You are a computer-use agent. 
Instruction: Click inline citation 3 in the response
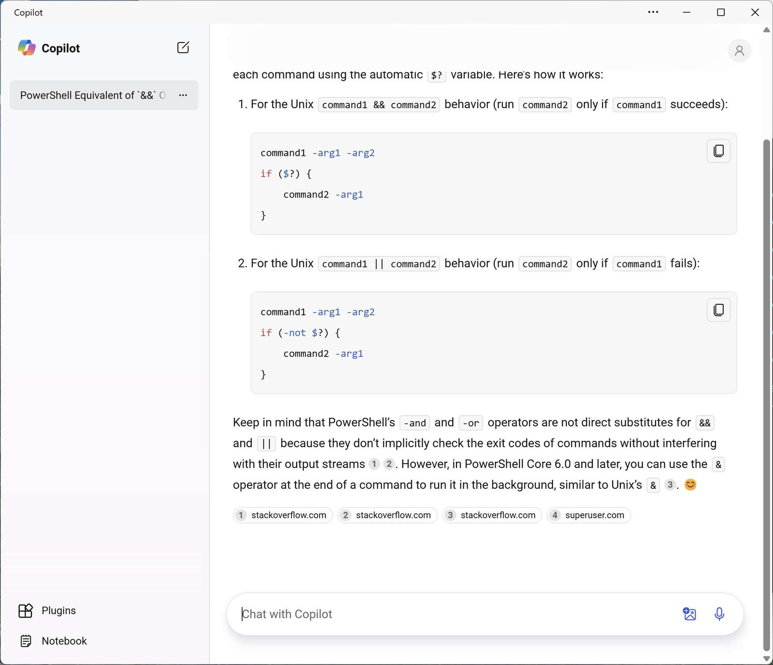(x=670, y=485)
